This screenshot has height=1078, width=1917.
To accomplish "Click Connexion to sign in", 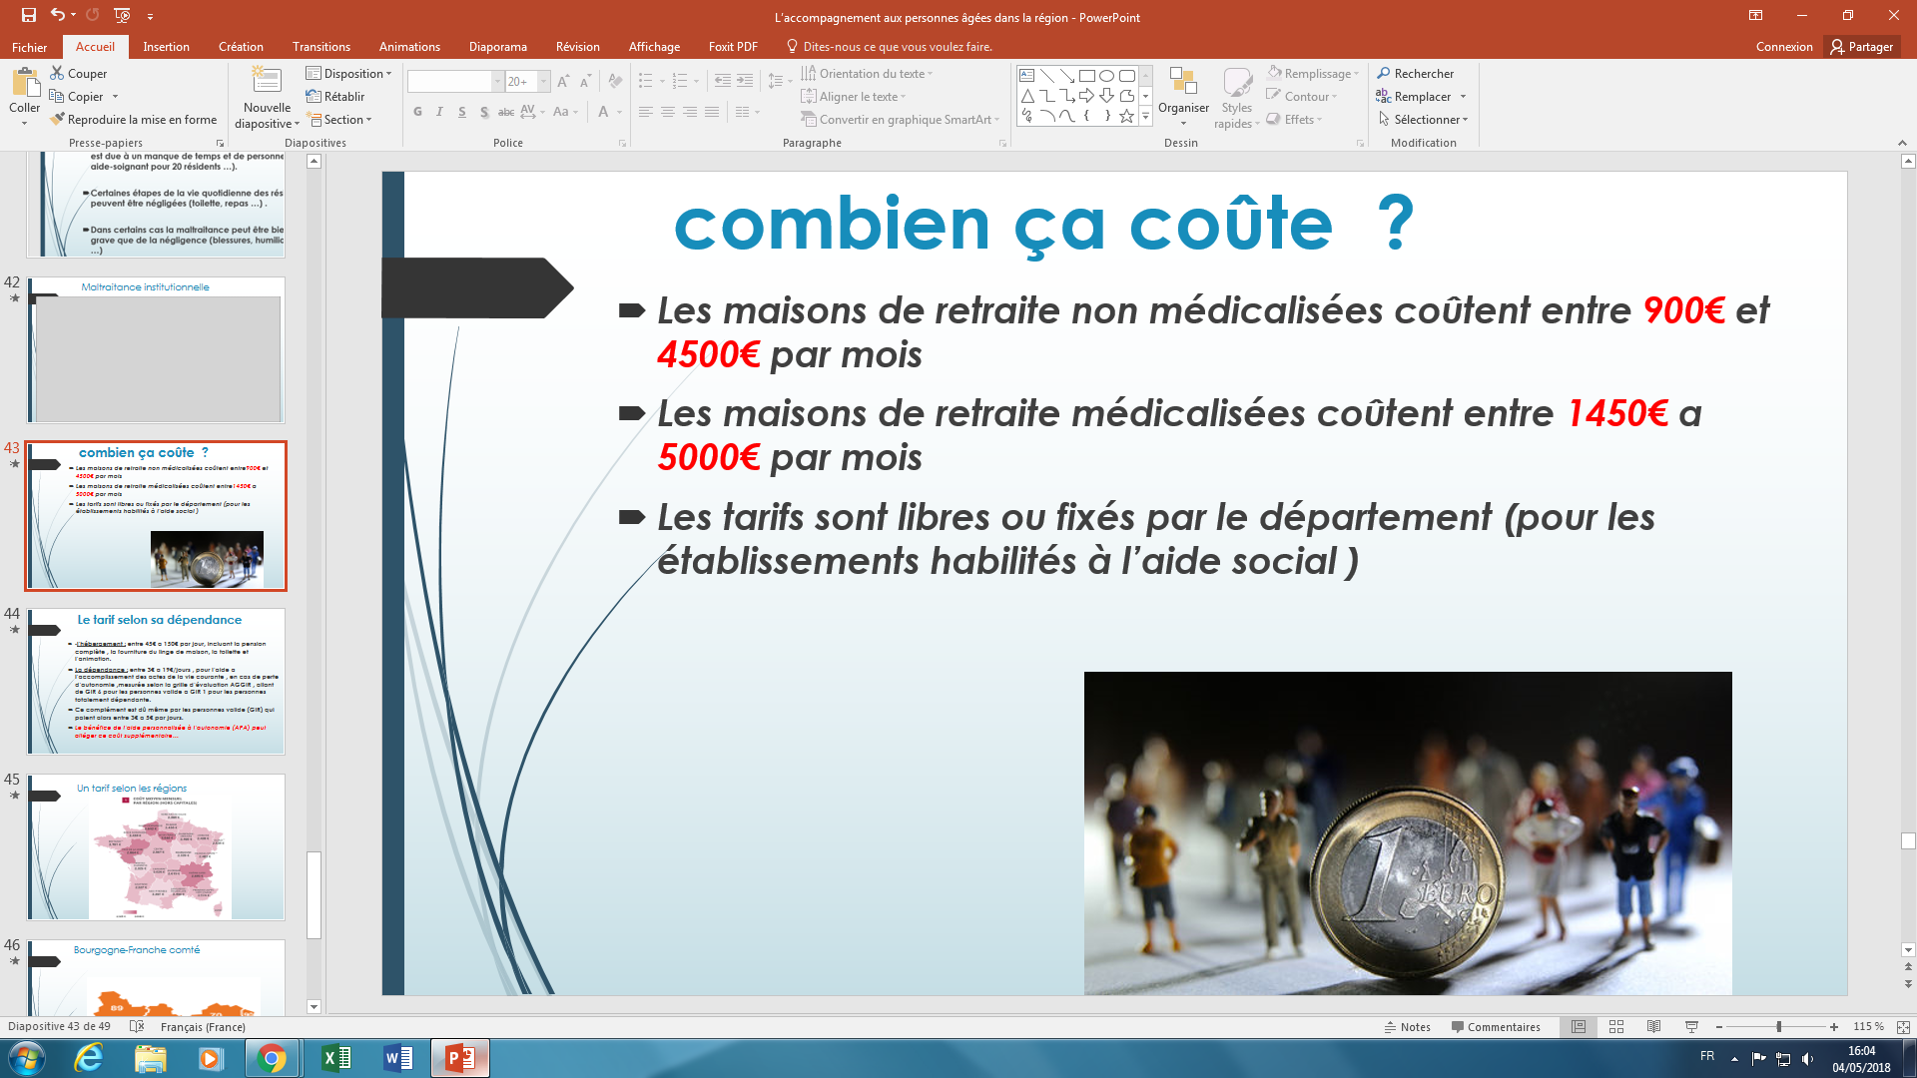I will pos(1784,47).
